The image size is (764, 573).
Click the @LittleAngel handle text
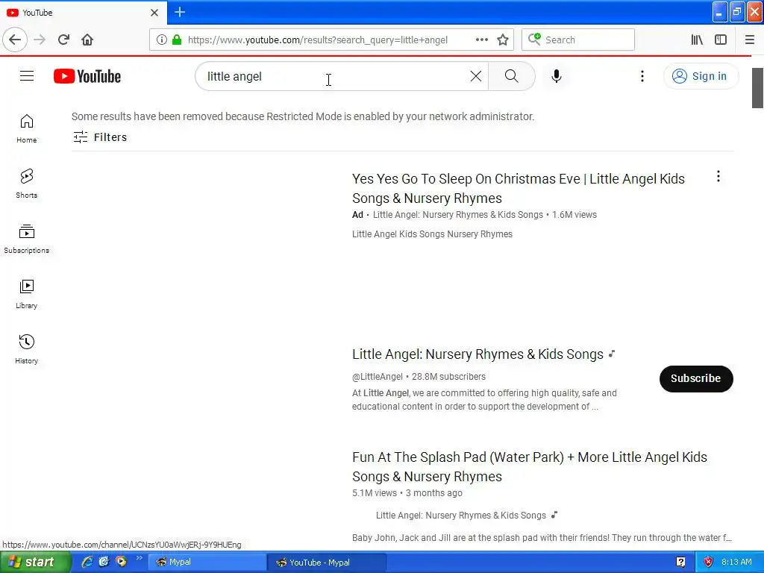click(378, 377)
